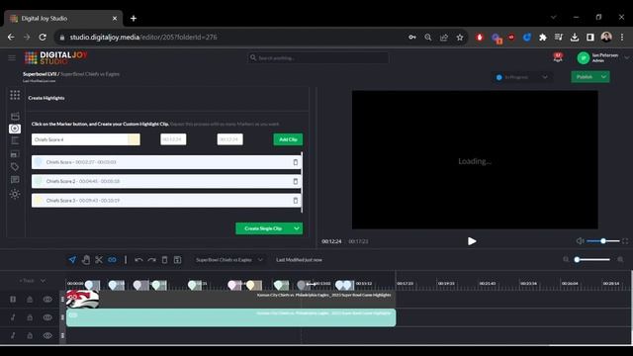
Task: Switch to the Digital Joy Studio browser tab
Action: 63,18
